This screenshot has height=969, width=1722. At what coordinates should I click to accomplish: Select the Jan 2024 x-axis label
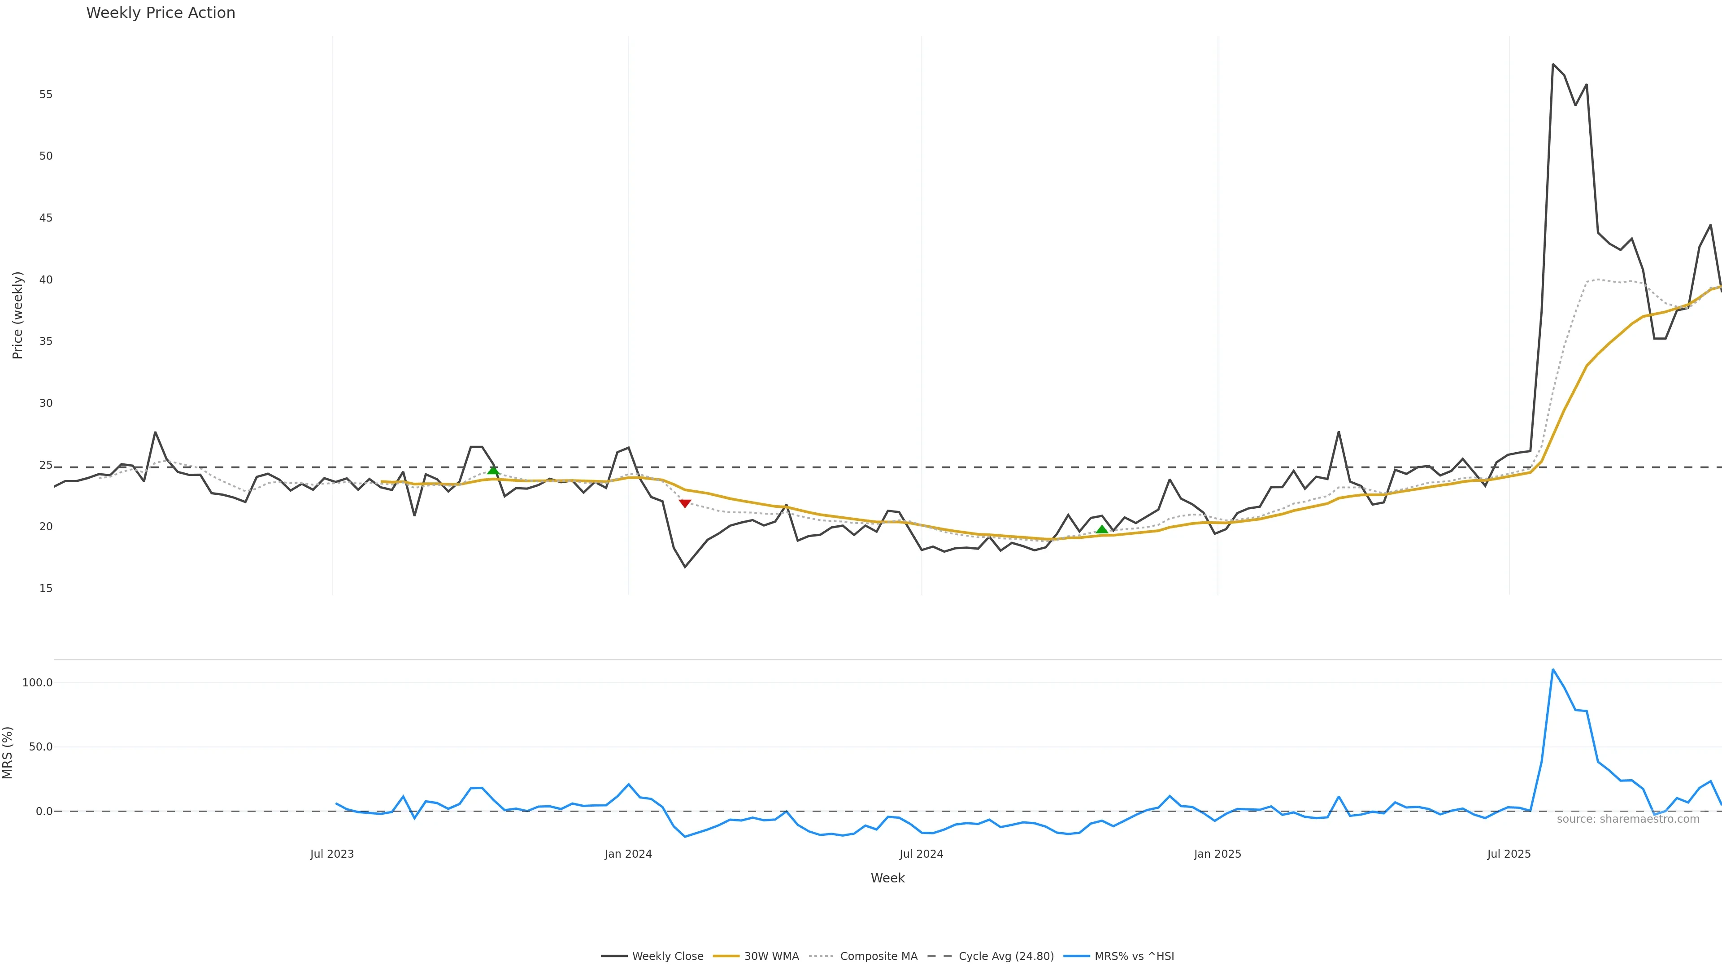pyautogui.click(x=628, y=854)
